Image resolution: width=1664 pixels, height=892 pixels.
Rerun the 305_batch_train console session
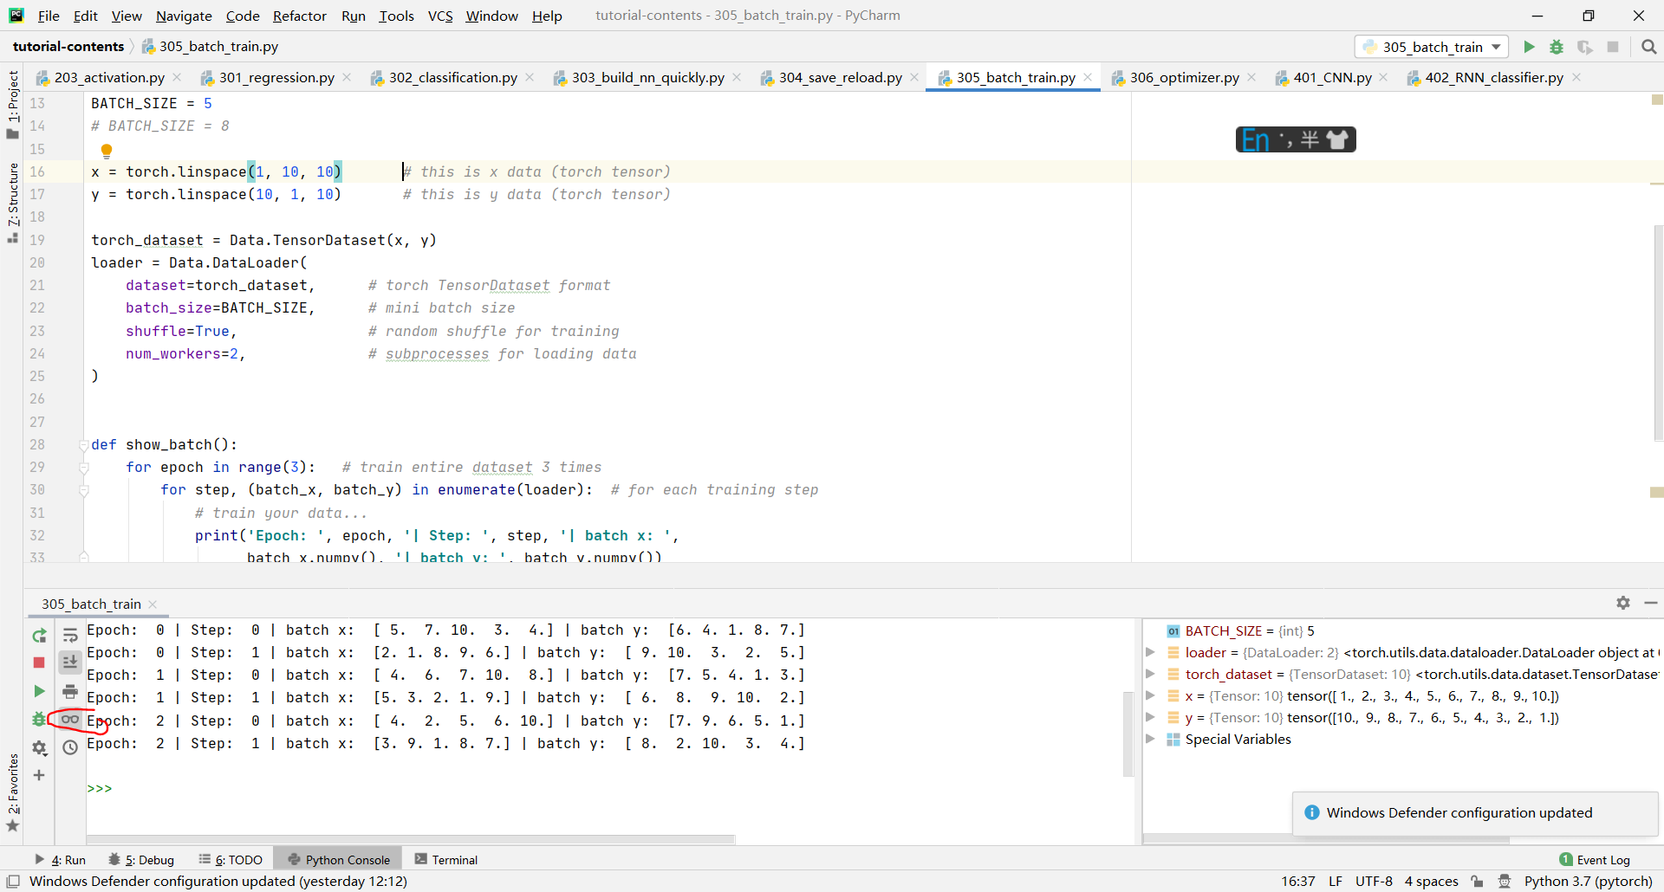click(39, 635)
